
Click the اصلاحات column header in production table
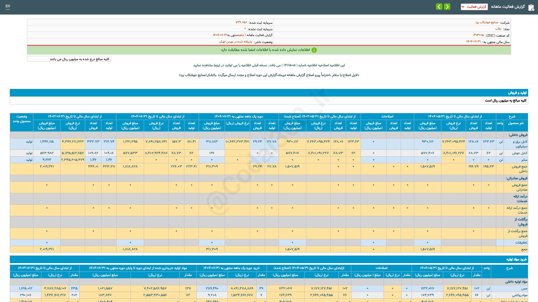point(387,116)
